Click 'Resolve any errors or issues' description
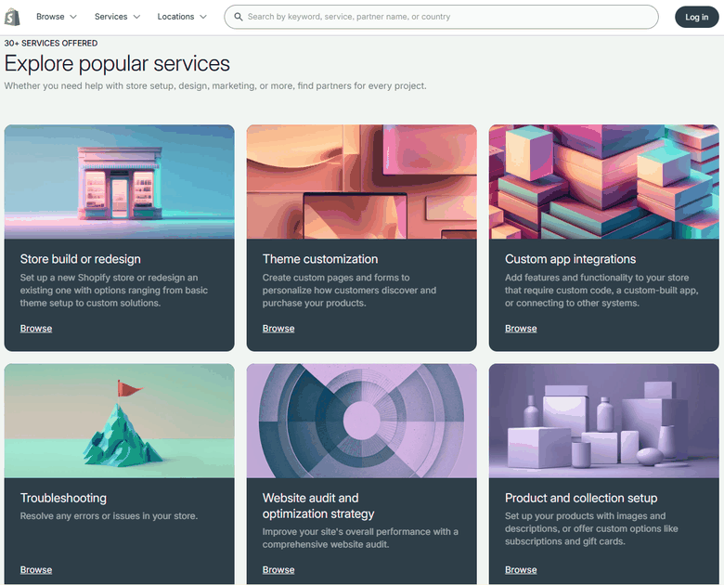The width and height of the screenshot is (724, 585). (109, 516)
